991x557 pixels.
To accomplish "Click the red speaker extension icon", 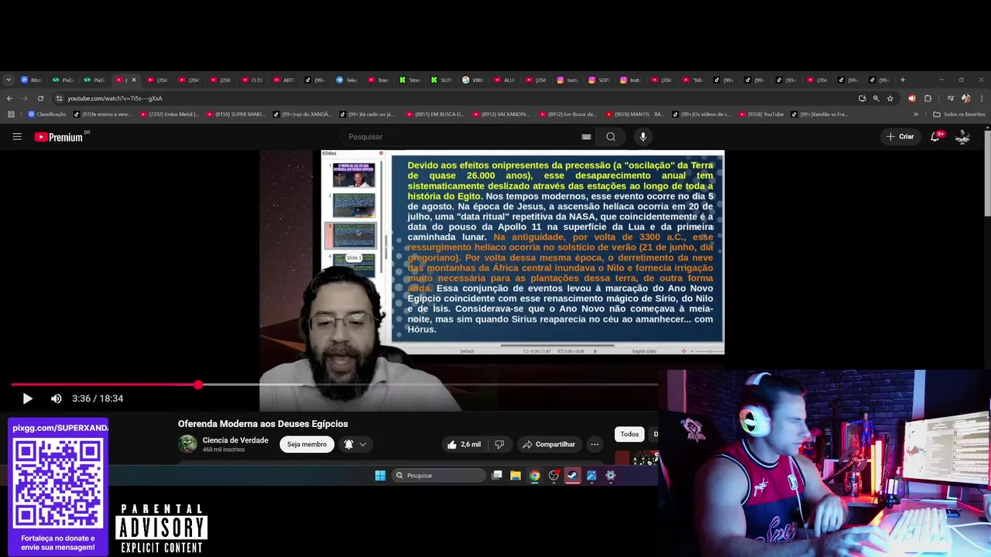I will [911, 98].
